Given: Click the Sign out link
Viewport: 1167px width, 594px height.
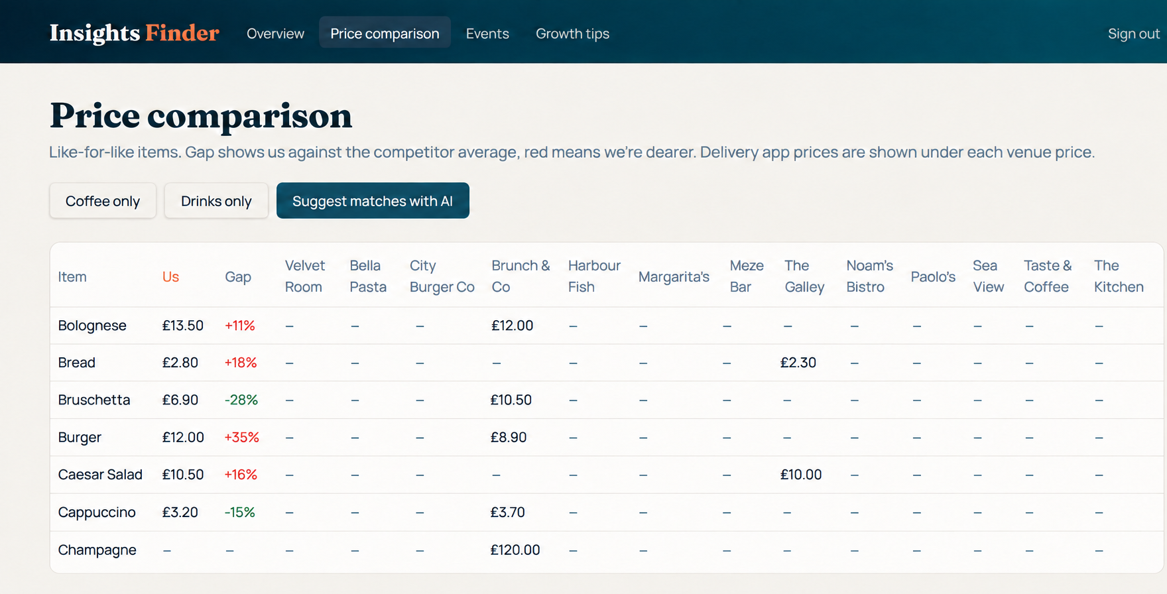Looking at the screenshot, I should click(1133, 33).
